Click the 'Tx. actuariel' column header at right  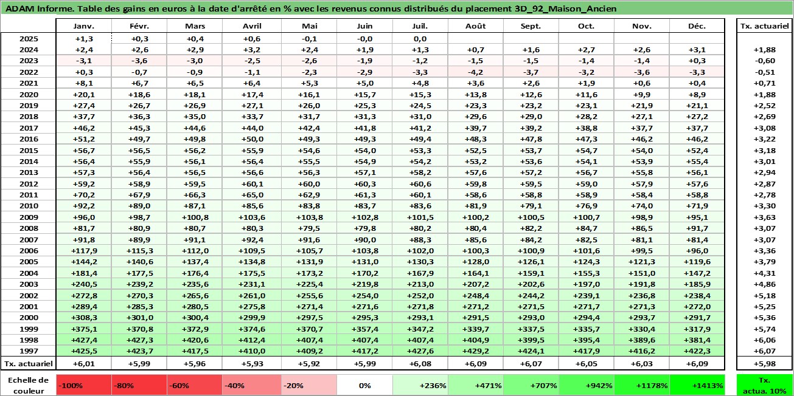pyautogui.click(x=765, y=26)
